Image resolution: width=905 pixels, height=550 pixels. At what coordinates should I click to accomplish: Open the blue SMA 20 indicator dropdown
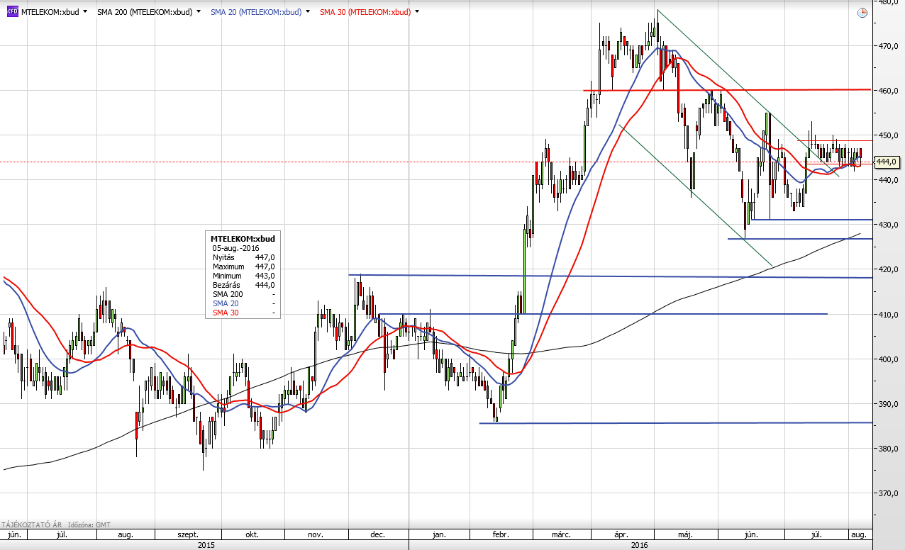tap(308, 12)
